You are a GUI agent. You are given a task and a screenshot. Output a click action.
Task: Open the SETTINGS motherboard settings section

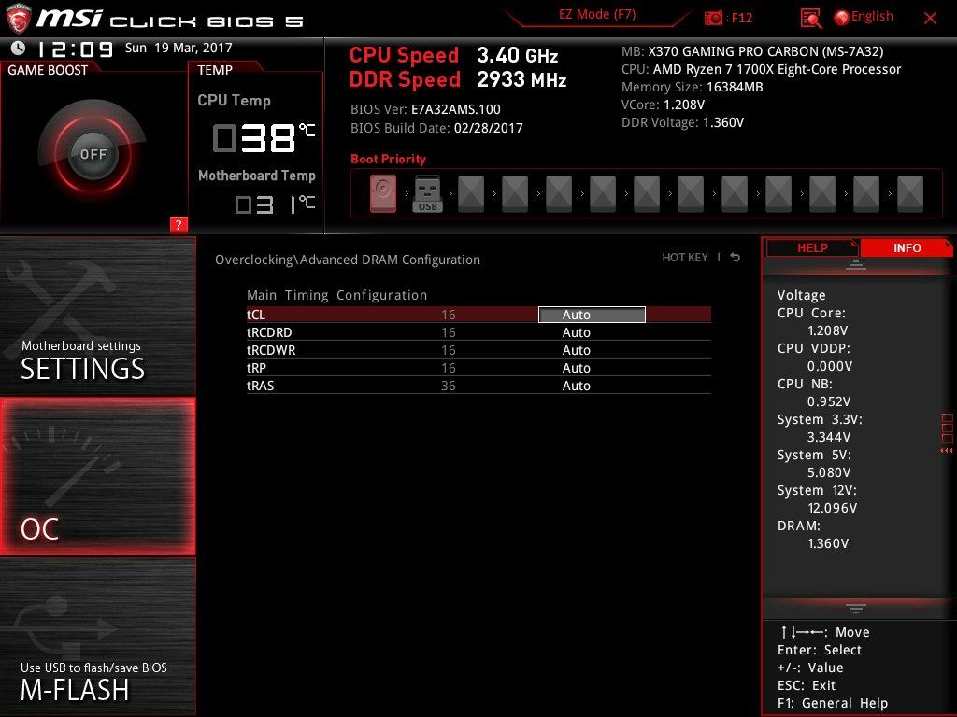pyautogui.click(x=97, y=316)
